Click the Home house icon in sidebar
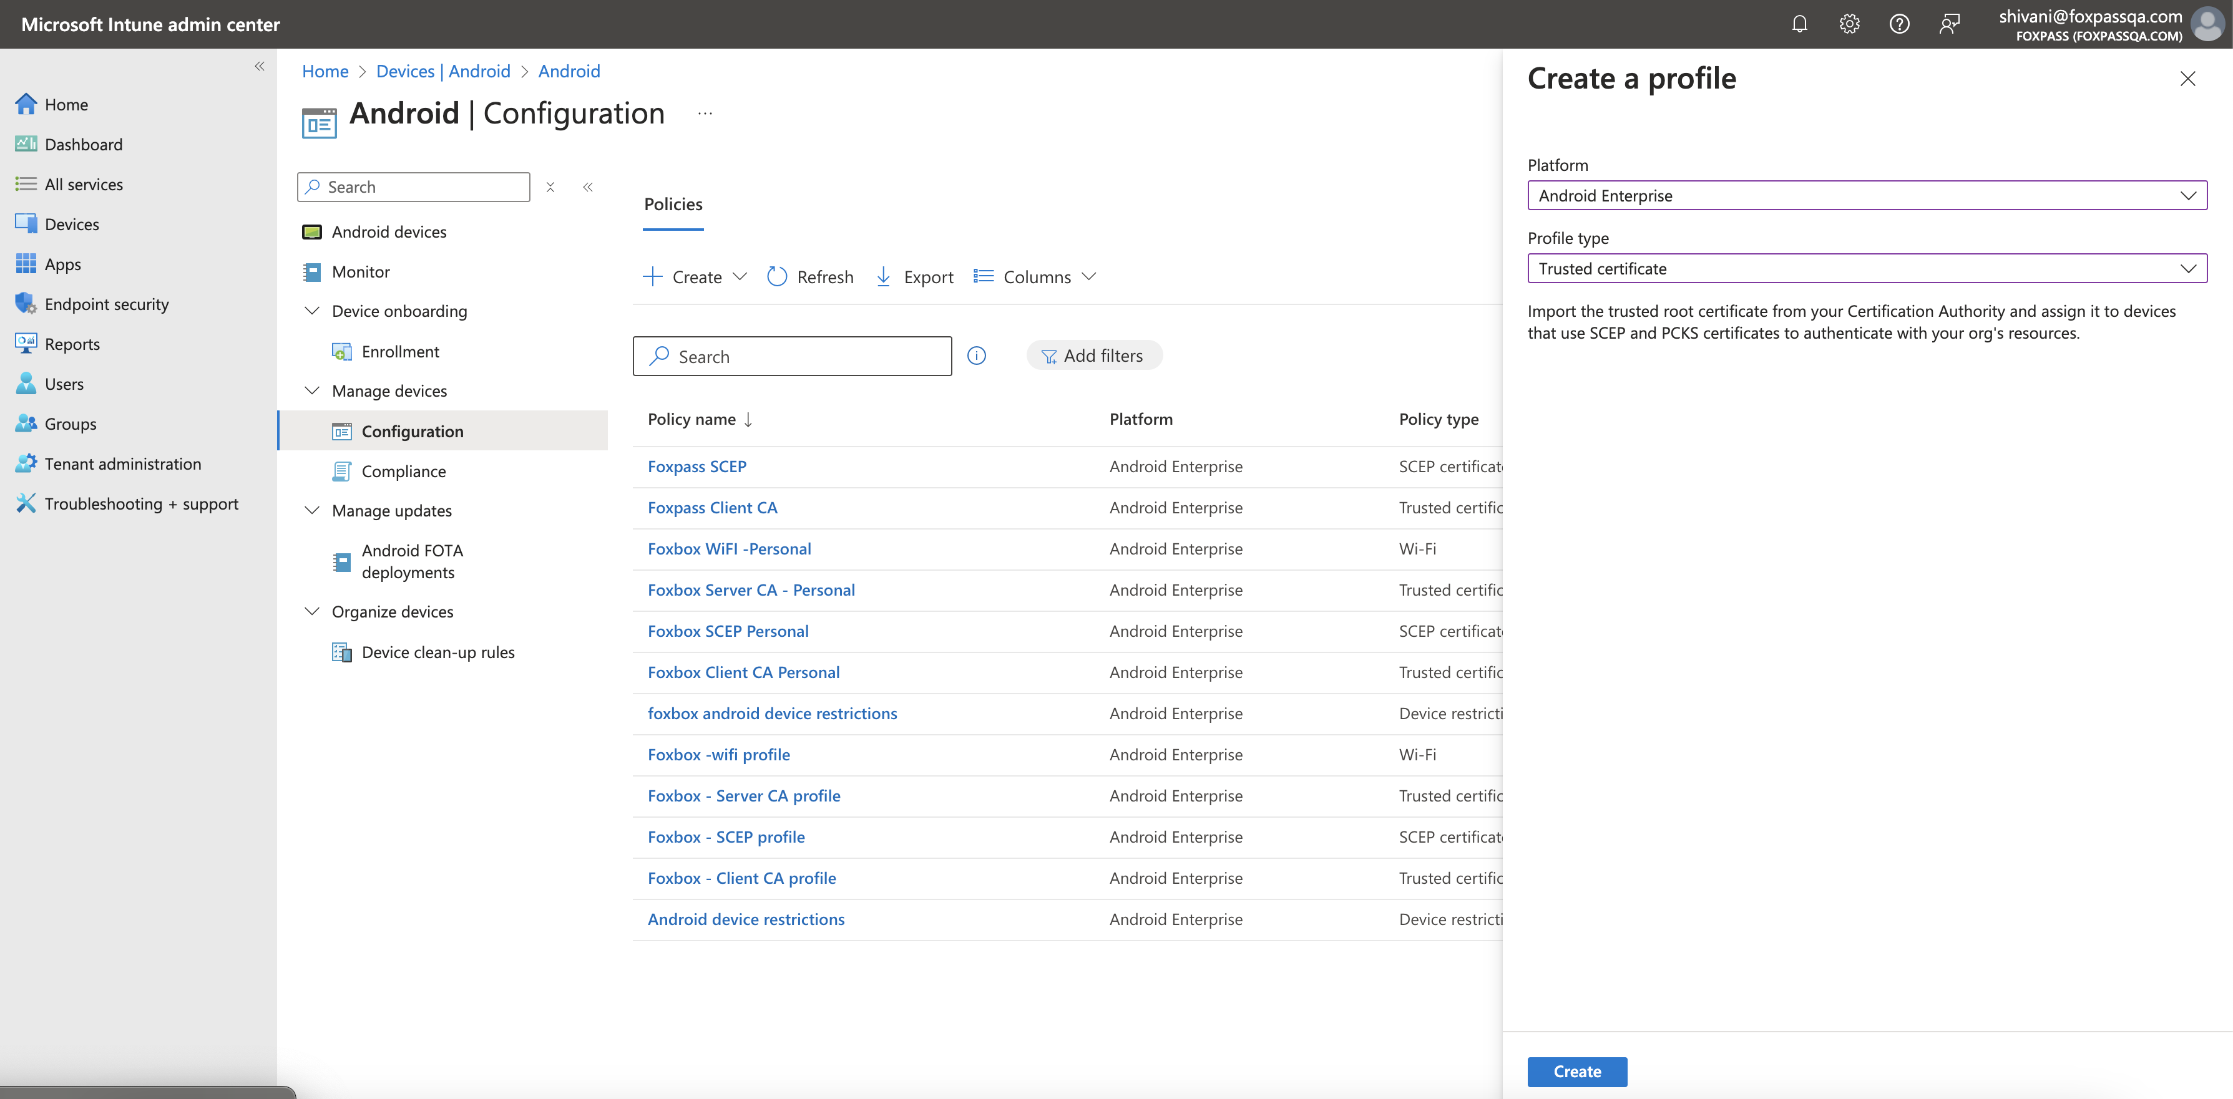This screenshot has width=2233, height=1099. click(26, 104)
